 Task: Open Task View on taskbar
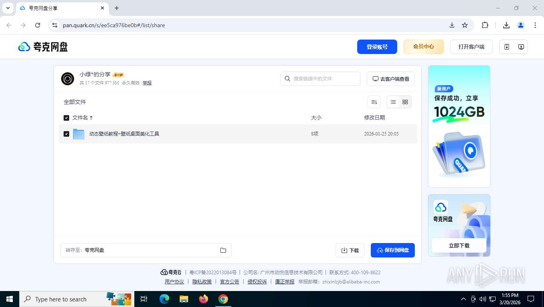144,299
